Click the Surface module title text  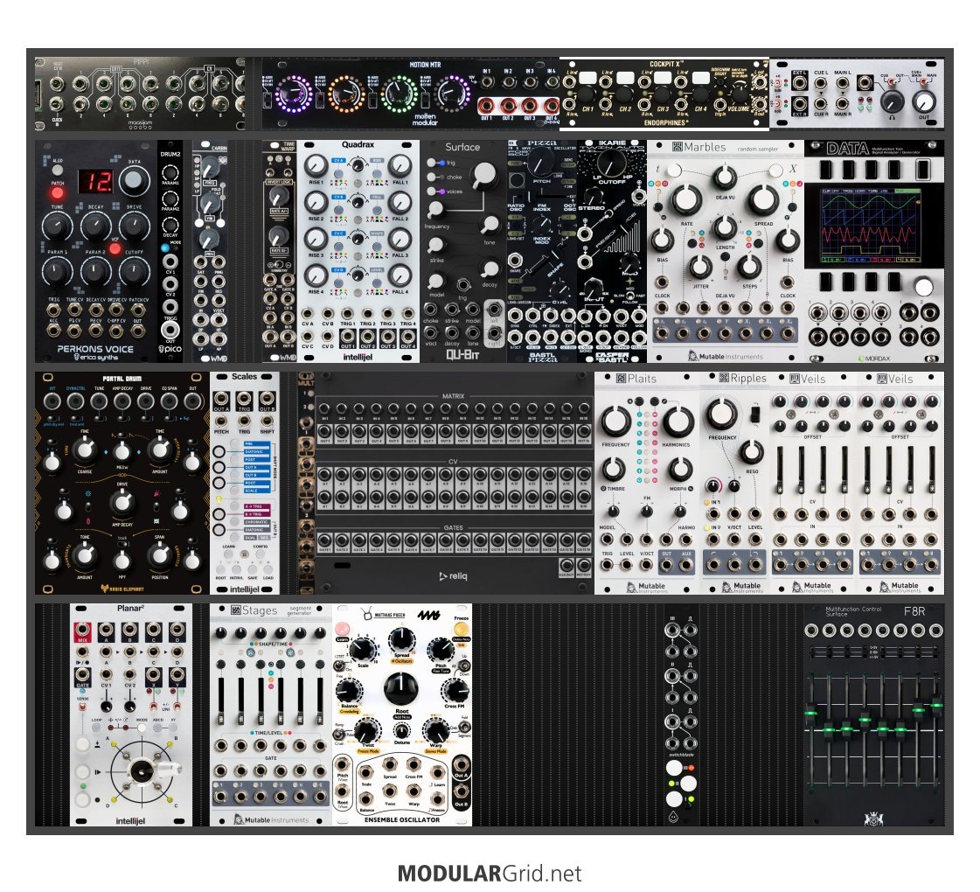(462, 147)
